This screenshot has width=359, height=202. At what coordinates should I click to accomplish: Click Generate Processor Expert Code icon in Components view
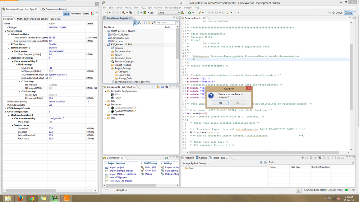pyautogui.click(x=167, y=87)
